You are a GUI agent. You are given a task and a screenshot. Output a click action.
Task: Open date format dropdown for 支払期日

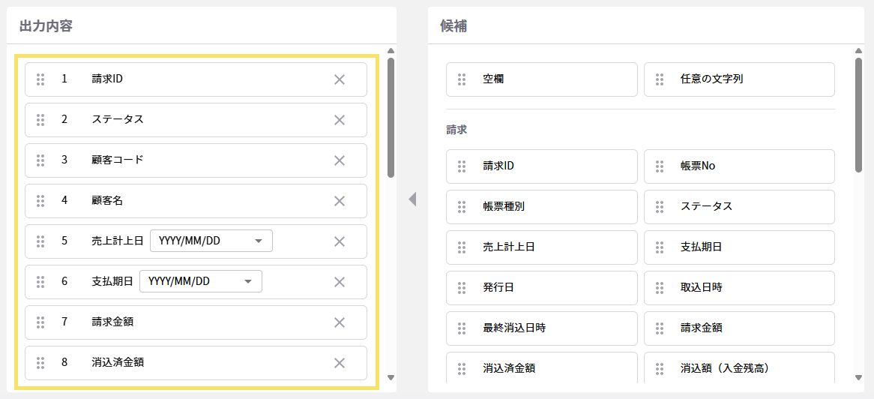(200, 282)
